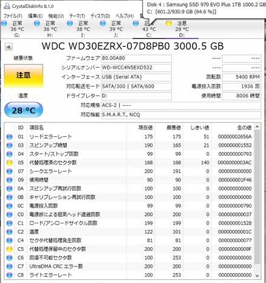The height and width of the screenshot is (283, 266).
Task: Open the 機能(U) menu
Action: pyautogui.click(x=56, y=16)
